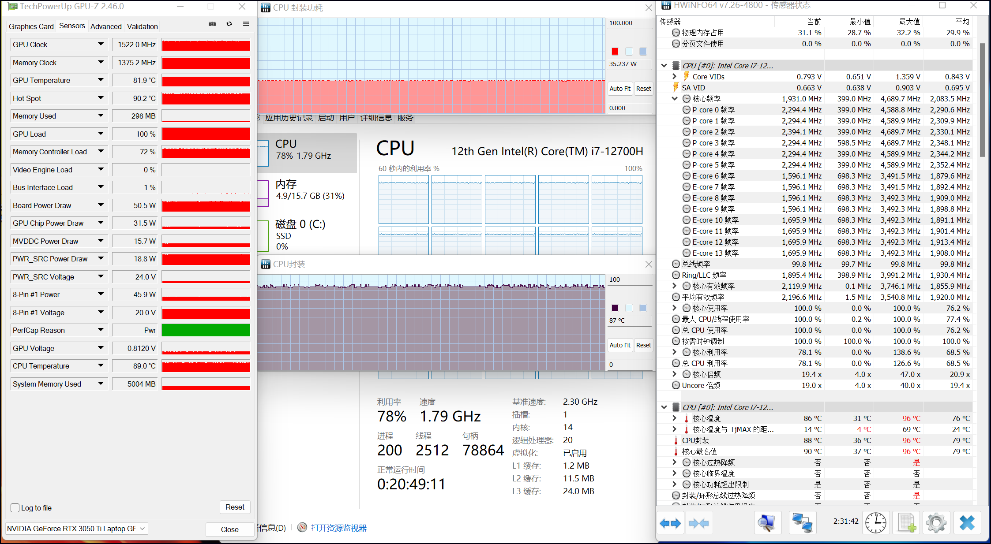Screen dimensions: 991x544
Task: Enable the Log to file checkbox
Action: coord(15,508)
